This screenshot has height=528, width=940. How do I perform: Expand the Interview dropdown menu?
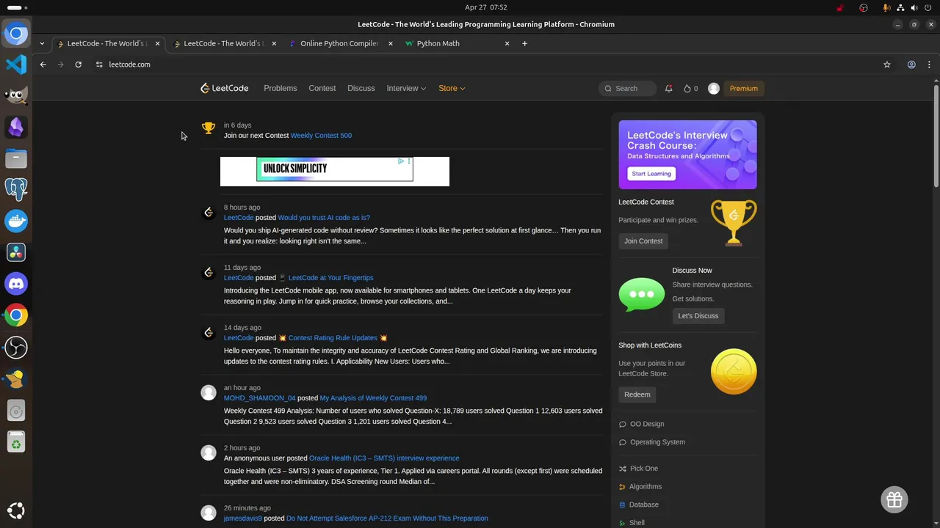406,88
